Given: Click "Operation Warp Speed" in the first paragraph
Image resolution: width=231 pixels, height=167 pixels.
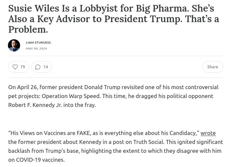Looking at the screenshot, I should click(71, 96).
